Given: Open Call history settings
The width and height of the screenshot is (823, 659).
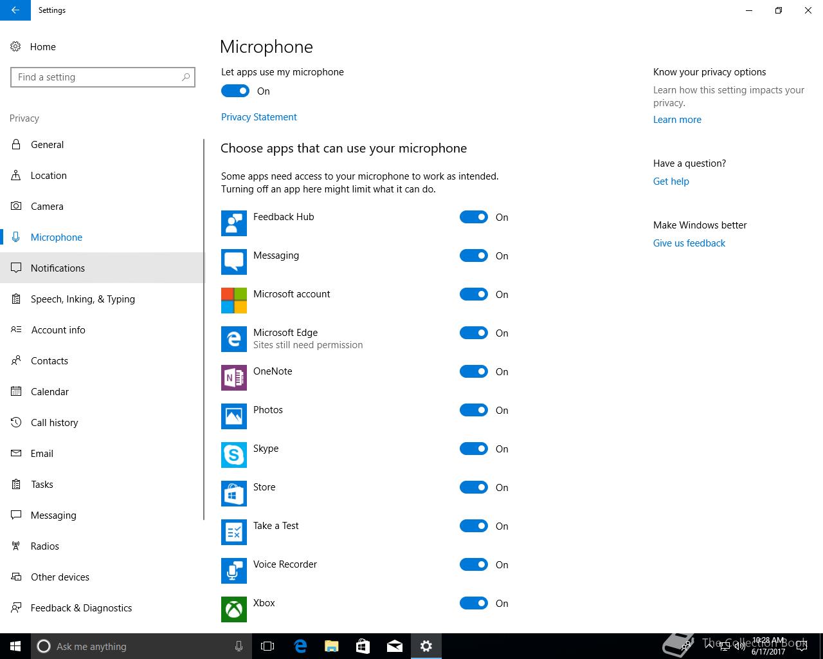Looking at the screenshot, I should pyautogui.click(x=102, y=422).
